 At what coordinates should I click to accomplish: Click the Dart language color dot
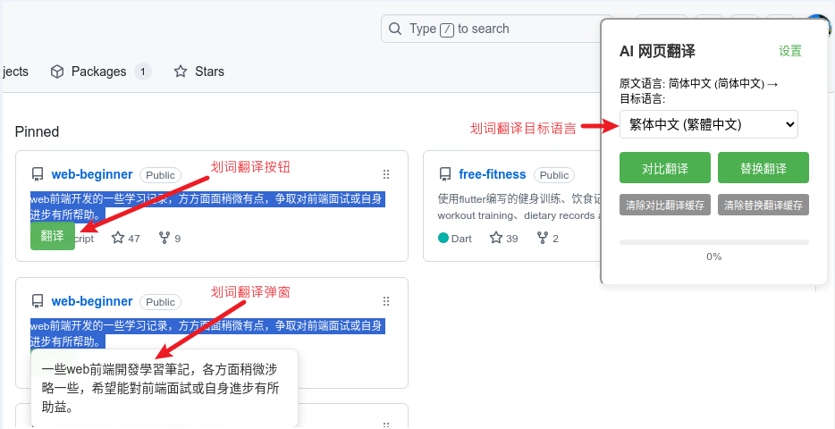[443, 238]
